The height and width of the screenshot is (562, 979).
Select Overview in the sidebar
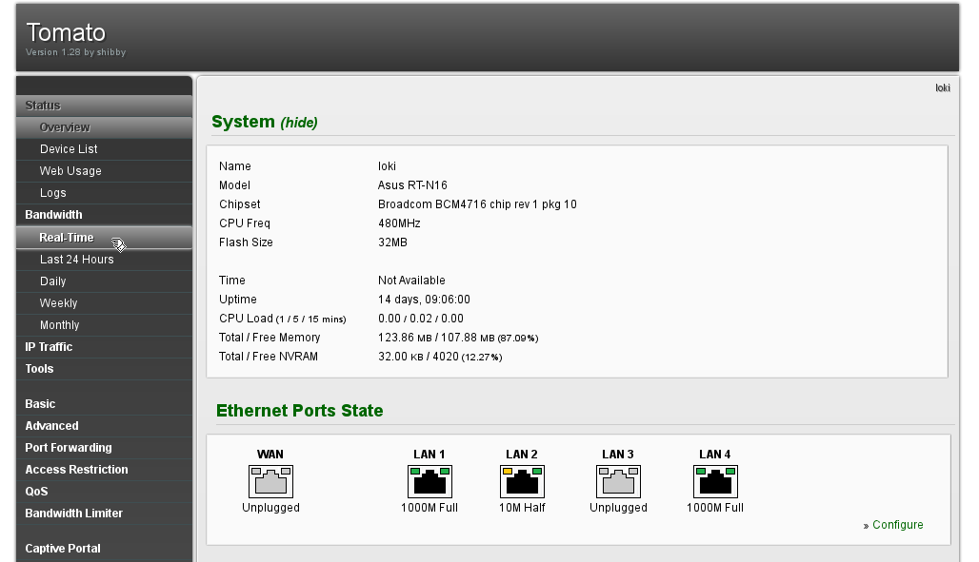click(104, 127)
